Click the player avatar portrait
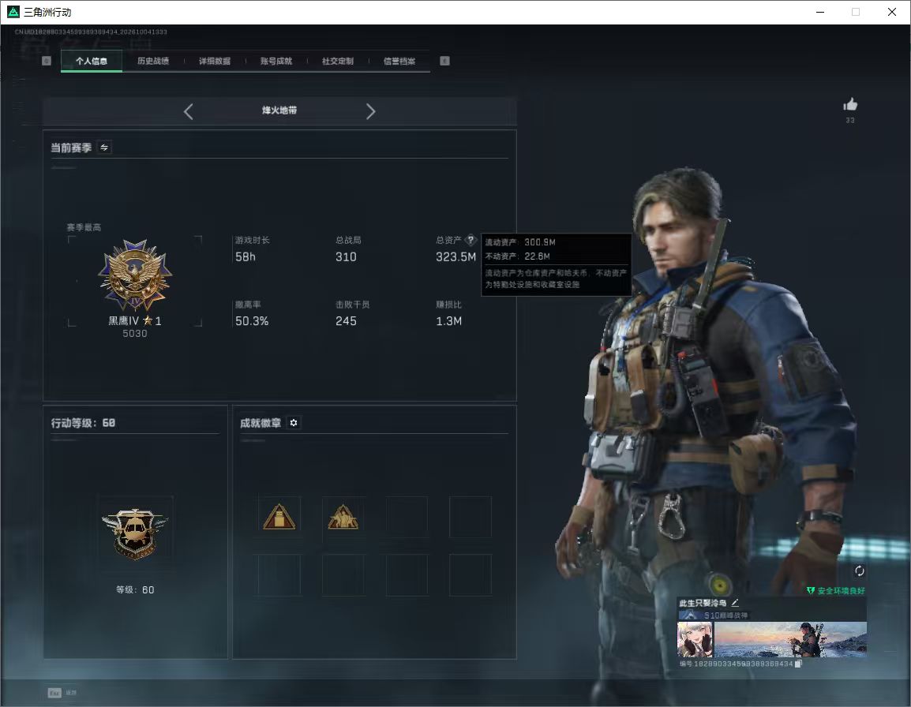Viewport: 911px width, 707px height. pyautogui.click(x=695, y=639)
